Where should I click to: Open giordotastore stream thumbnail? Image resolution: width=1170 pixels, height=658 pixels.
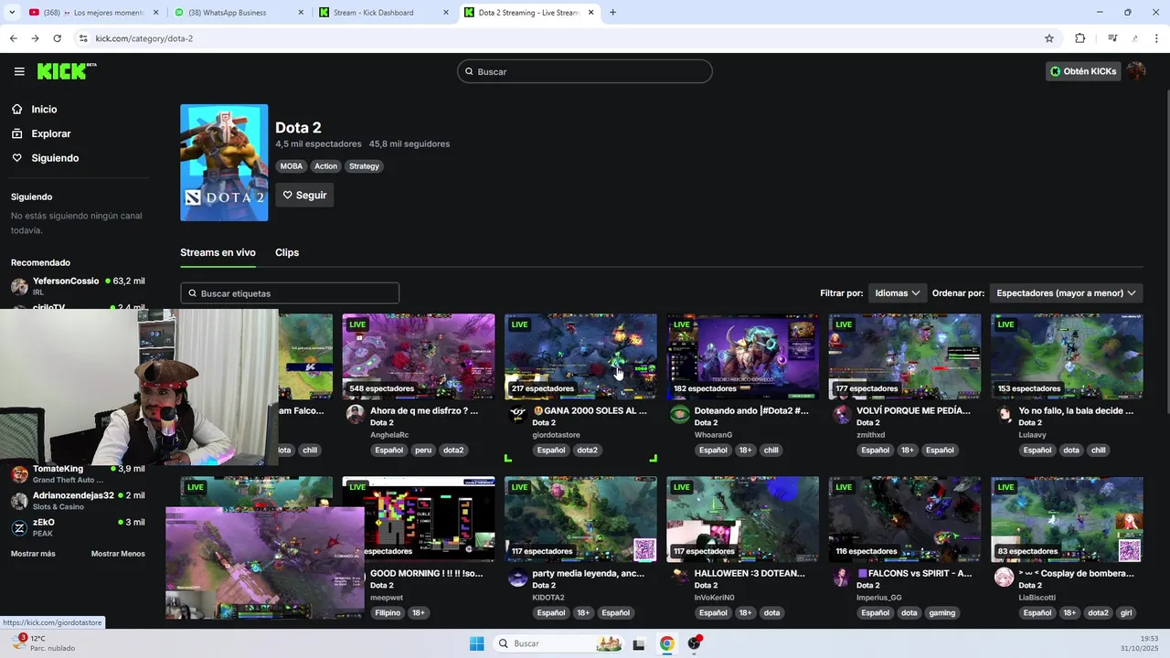[580, 356]
